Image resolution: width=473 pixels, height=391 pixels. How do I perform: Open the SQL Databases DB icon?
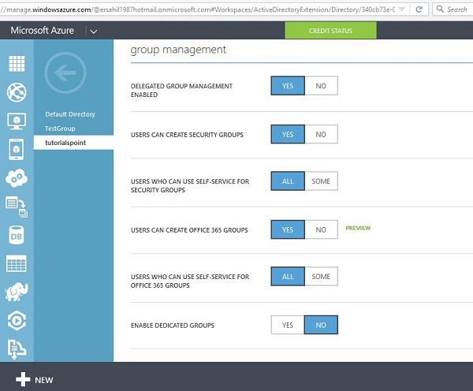(x=17, y=236)
